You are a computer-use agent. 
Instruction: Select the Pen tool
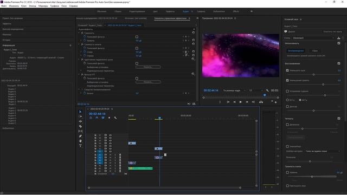(80, 136)
